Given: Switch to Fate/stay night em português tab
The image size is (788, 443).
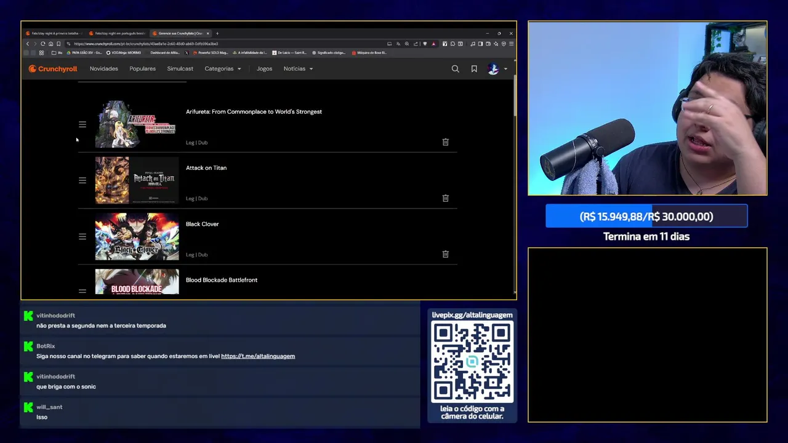Looking at the screenshot, I should (117, 33).
